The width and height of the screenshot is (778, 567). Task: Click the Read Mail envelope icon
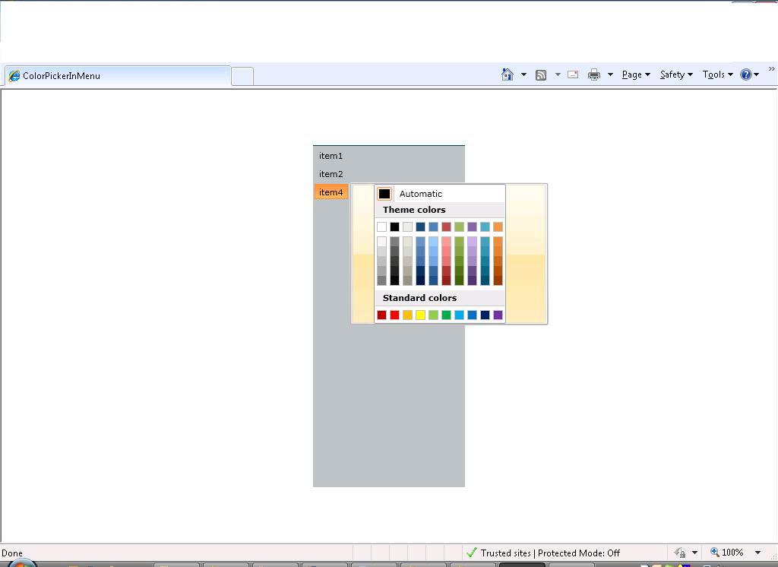tap(573, 74)
